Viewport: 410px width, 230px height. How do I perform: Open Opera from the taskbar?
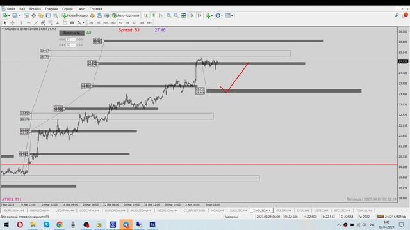20,224
